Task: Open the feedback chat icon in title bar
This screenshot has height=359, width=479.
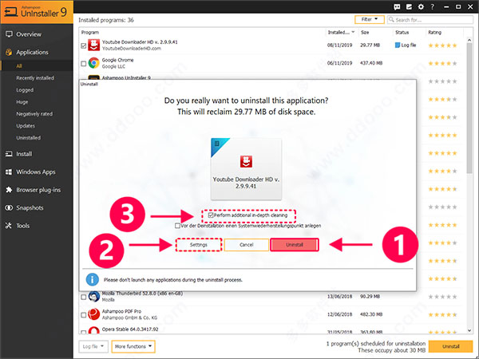Action: pyautogui.click(x=397, y=6)
